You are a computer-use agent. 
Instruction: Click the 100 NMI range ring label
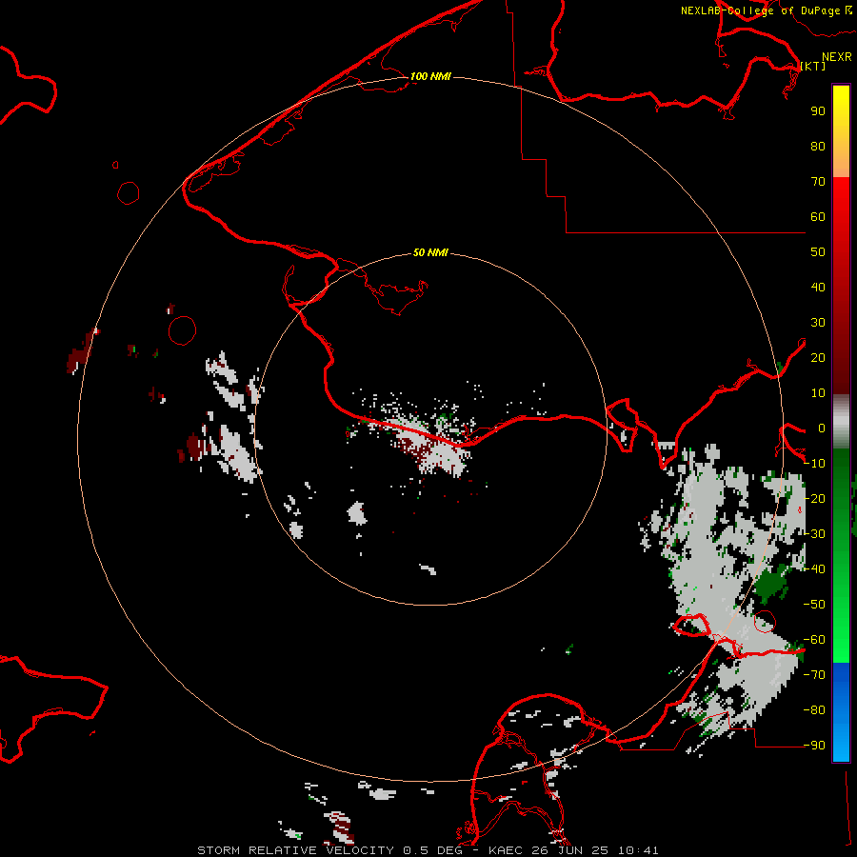click(x=430, y=76)
